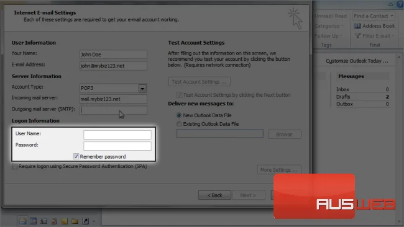Open More Settings dialog
Viewport: 404px width, 227px height.
(x=279, y=170)
